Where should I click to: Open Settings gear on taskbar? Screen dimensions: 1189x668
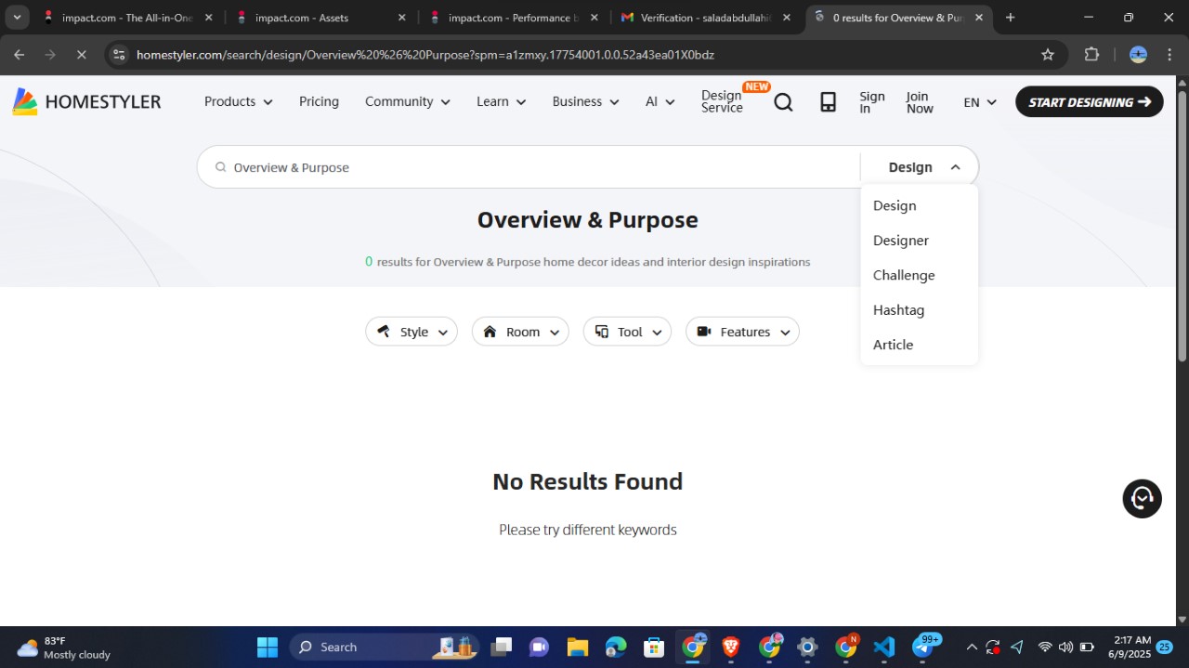pyautogui.click(x=807, y=647)
